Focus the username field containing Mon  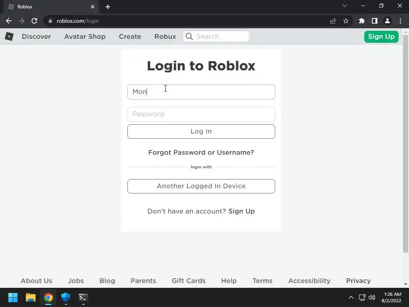click(201, 92)
